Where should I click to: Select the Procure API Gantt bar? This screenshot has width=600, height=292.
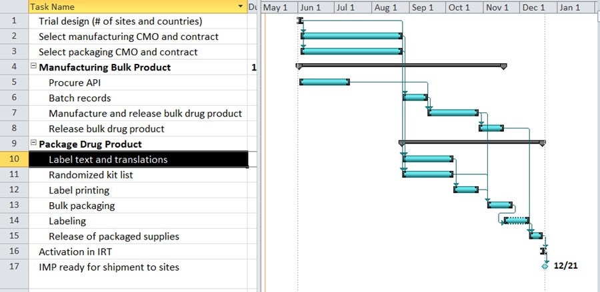click(x=325, y=82)
